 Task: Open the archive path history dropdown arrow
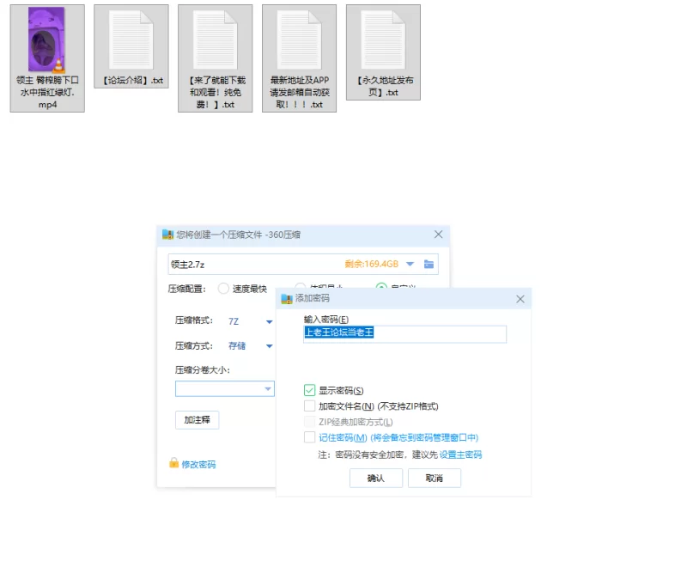[x=410, y=264]
